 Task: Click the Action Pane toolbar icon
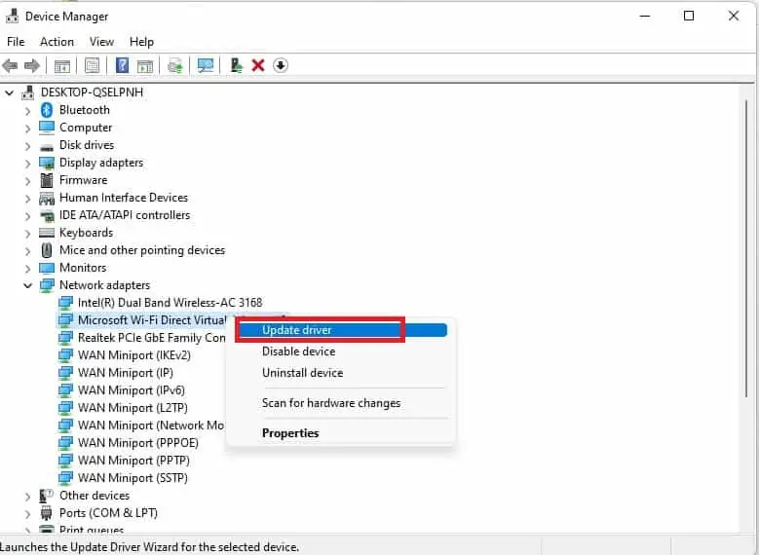pyautogui.click(x=145, y=66)
